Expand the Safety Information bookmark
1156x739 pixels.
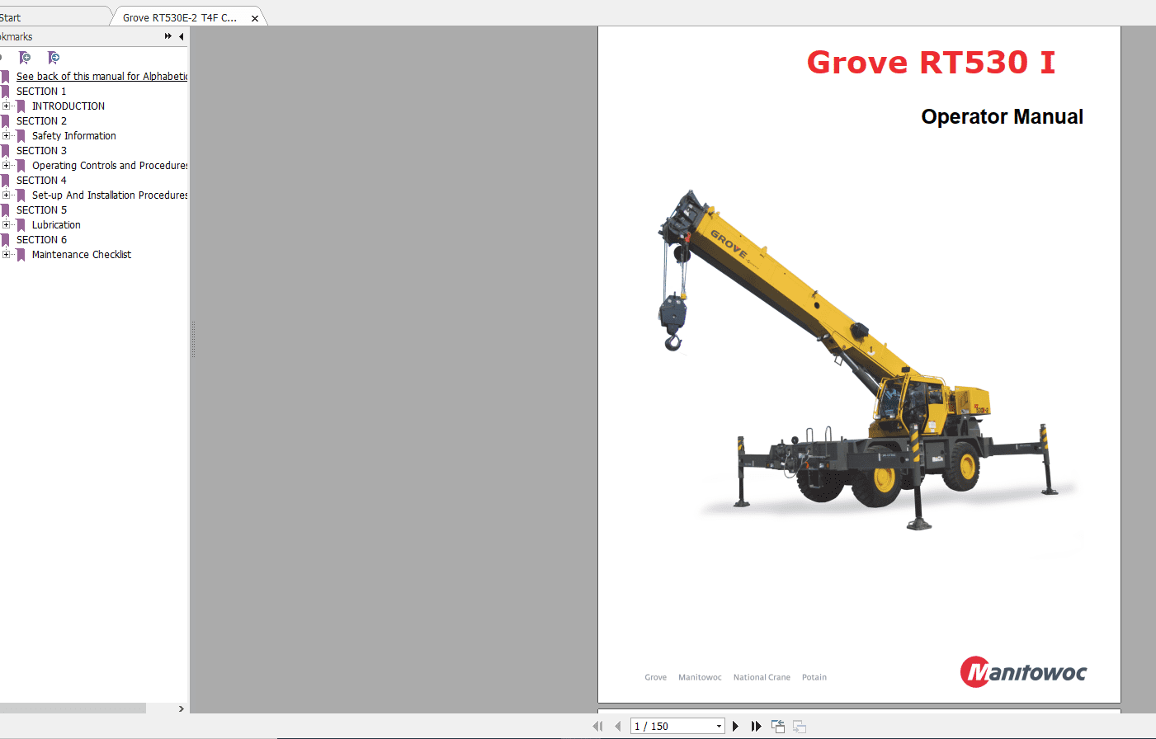point(7,135)
